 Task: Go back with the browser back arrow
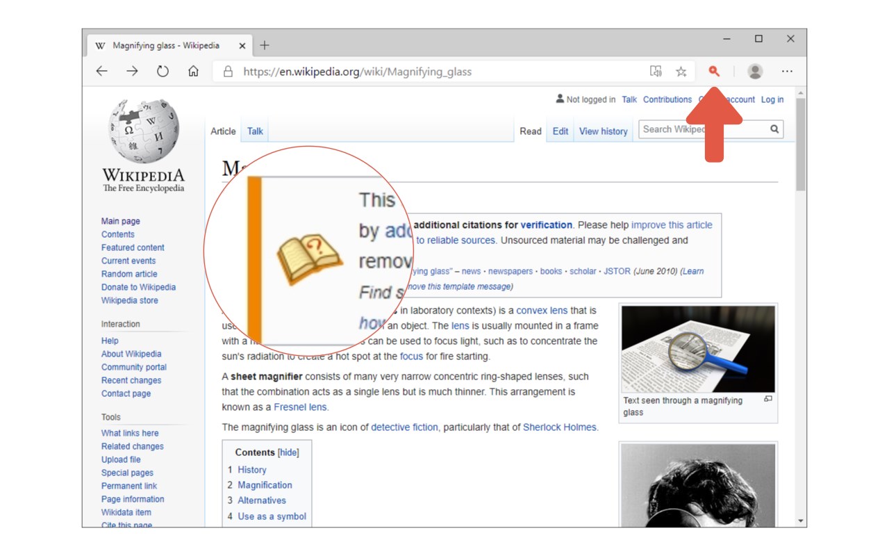(102, 72)
